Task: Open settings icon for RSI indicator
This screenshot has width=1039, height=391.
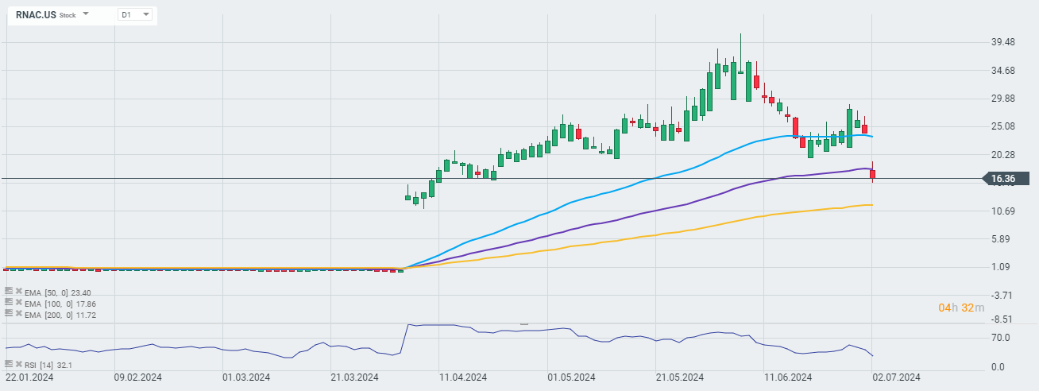Action: 9,364
